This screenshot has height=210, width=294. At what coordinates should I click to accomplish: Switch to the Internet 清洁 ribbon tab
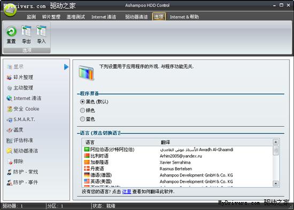[104, 17]
